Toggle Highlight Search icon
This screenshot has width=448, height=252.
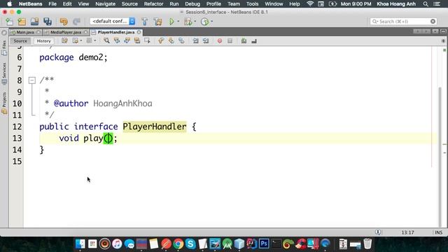pos(137,41)
